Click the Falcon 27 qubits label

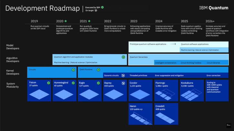34,84
